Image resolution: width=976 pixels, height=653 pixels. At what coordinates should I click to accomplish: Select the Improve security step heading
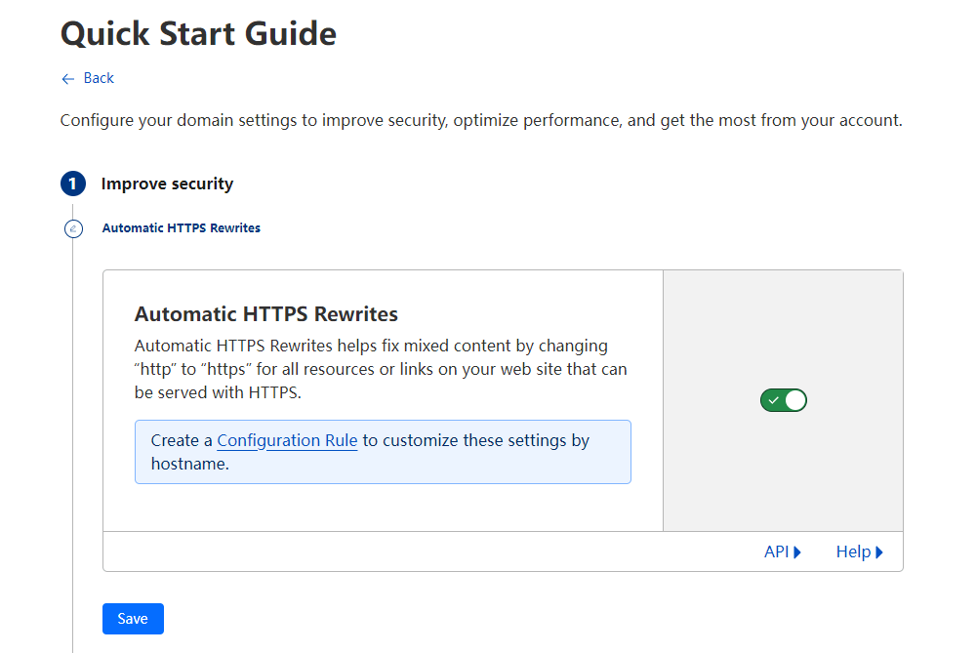point(167,184)
